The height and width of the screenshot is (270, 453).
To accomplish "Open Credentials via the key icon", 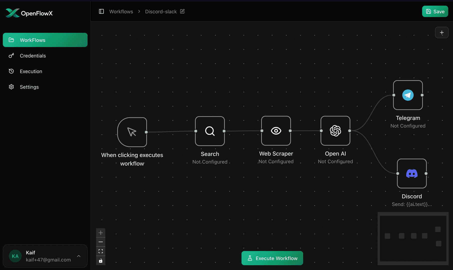I will point(11,55).
